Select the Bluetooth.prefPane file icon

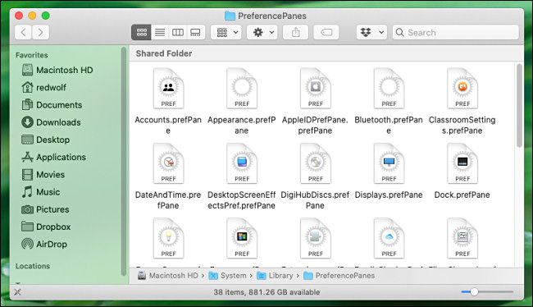(389, 89)
